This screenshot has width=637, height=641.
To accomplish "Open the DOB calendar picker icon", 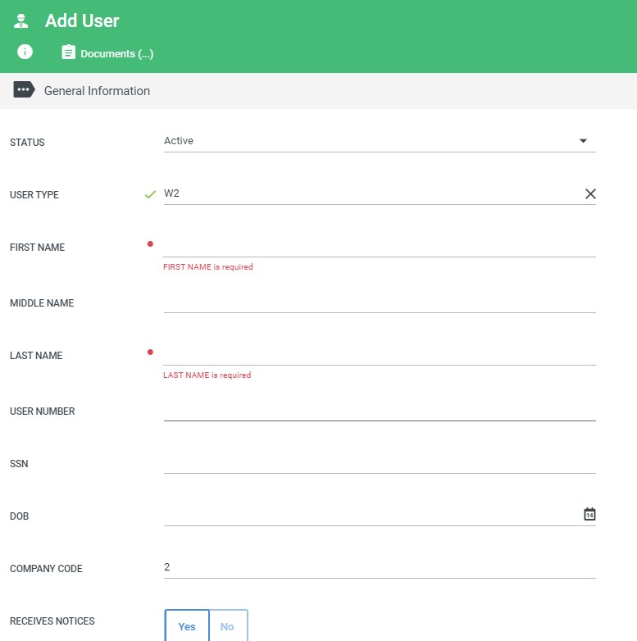I will pyautogui.click(x=589, y=514).
